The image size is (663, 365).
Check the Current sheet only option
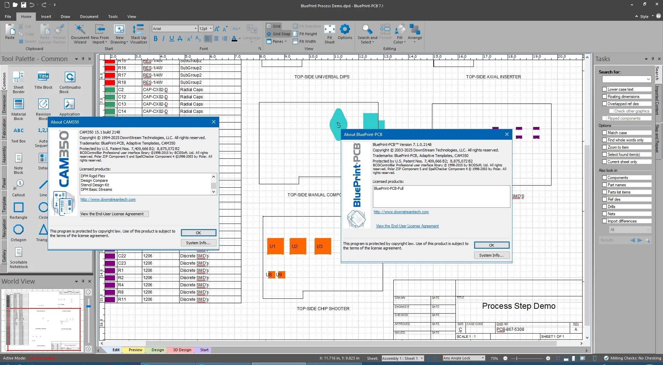point(604,162)
